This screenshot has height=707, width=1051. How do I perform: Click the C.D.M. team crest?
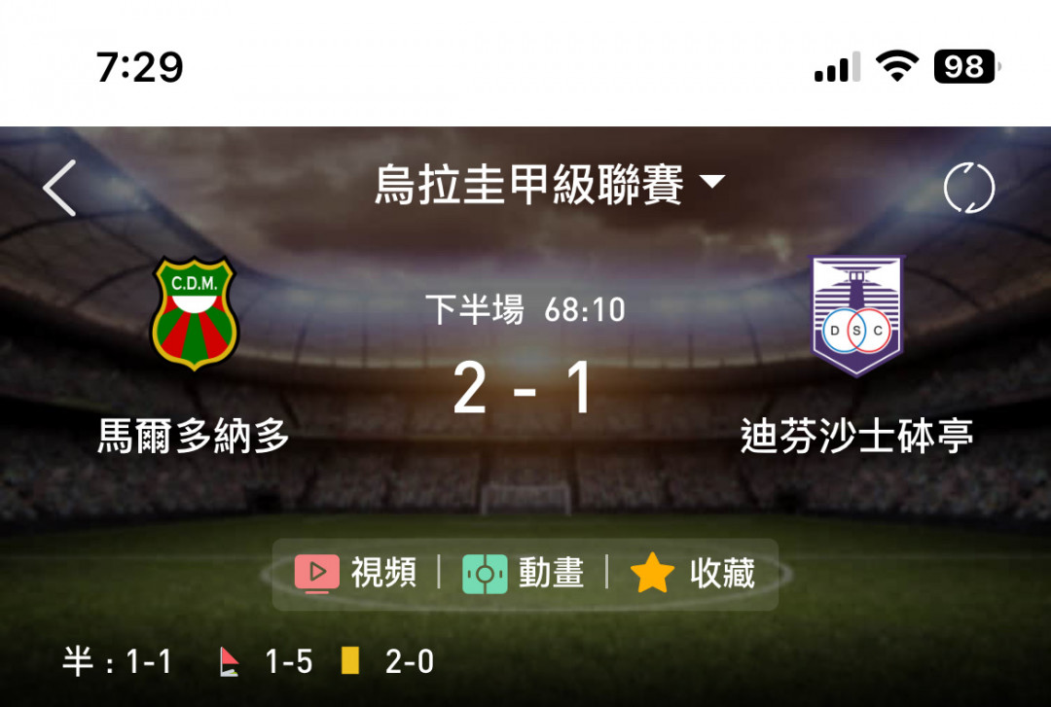click(195, 312)
